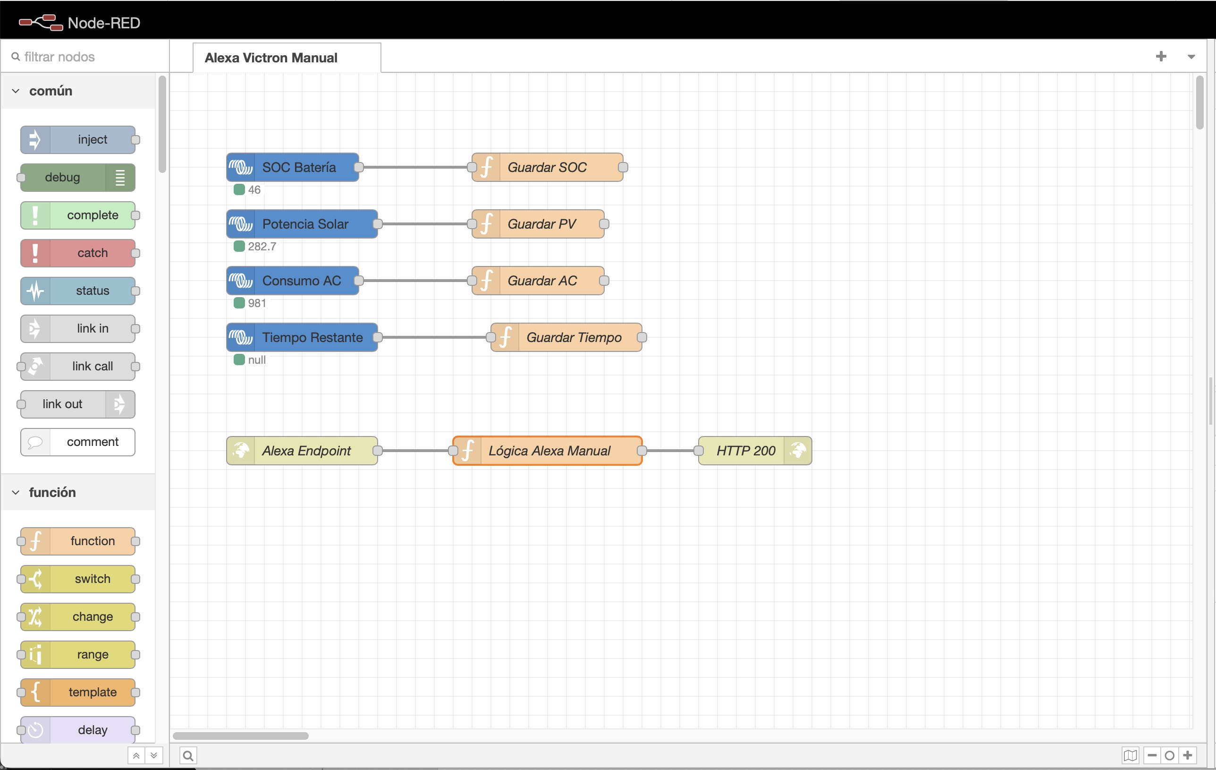Screen dimensions: 1216x770
Task: Select the Lógica Alexa Manual node
Action: point(549,450)
